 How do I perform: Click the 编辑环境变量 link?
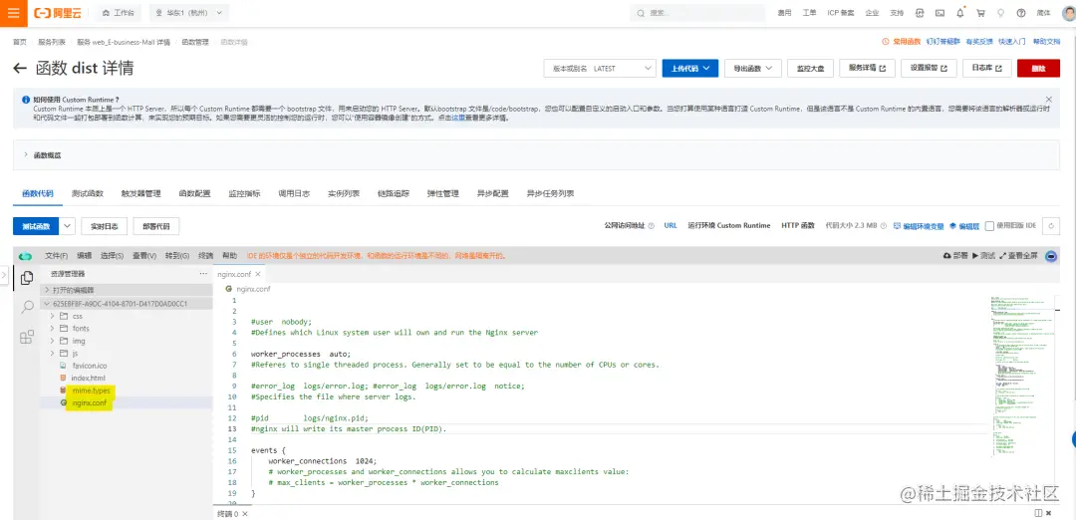[919, 226]
